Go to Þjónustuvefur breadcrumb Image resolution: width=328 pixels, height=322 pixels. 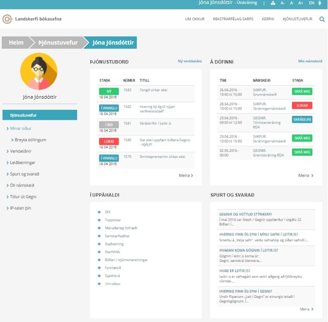(x=58, y=43)
